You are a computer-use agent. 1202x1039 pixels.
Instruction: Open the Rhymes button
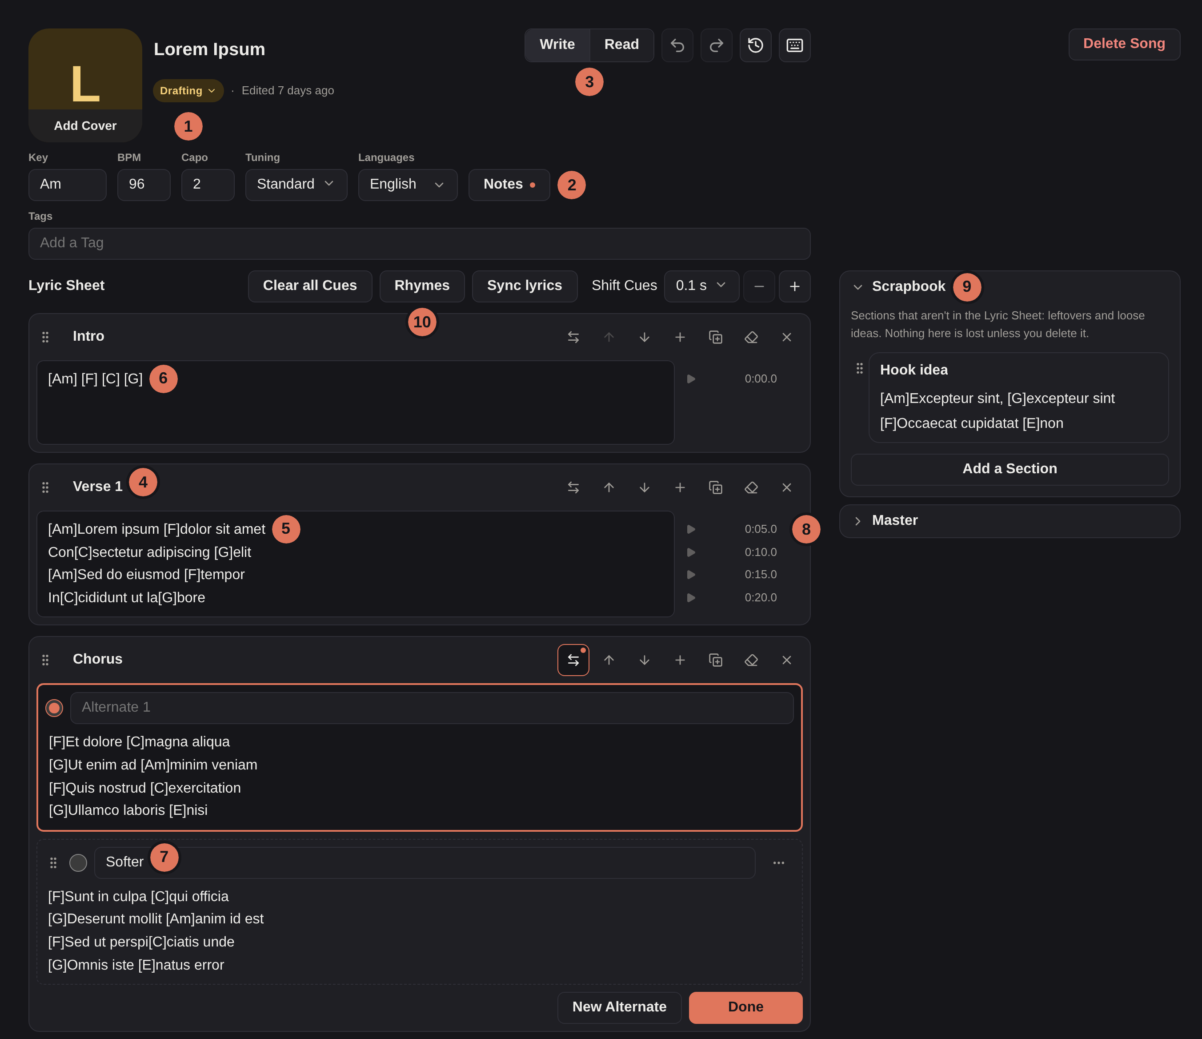click(x=422, y=286)
